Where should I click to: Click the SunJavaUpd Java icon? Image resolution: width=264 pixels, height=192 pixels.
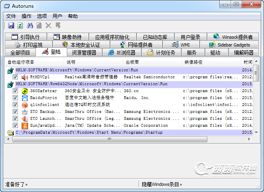[x=25, y=126]
